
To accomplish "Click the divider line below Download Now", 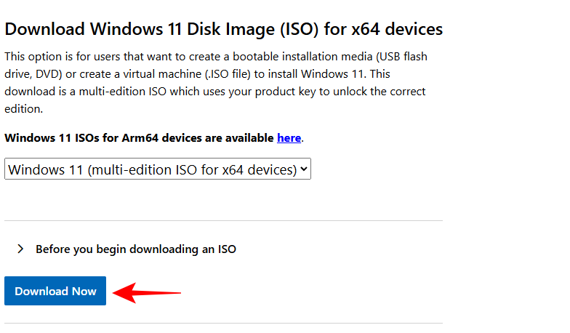I will tap(223, 323).
